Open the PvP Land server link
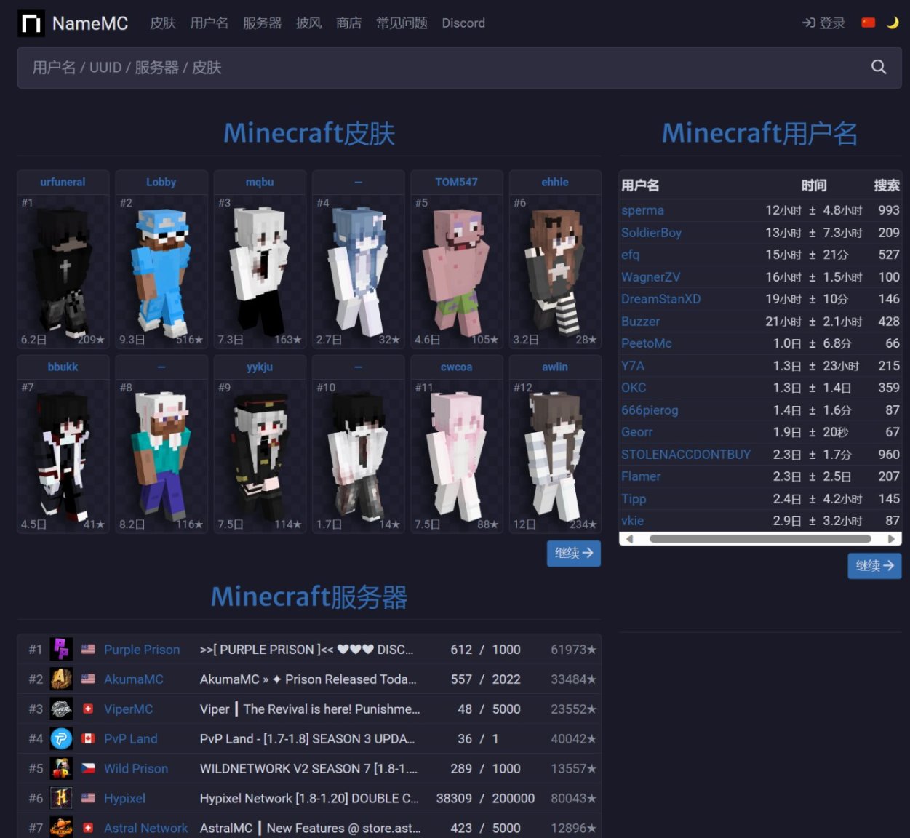 tap(130, 739)
